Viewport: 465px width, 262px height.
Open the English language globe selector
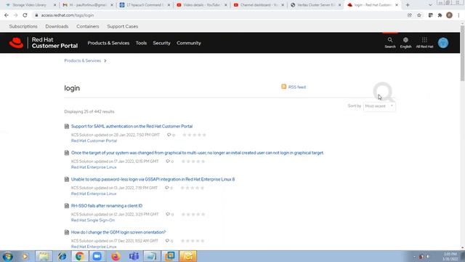point(405,43)
